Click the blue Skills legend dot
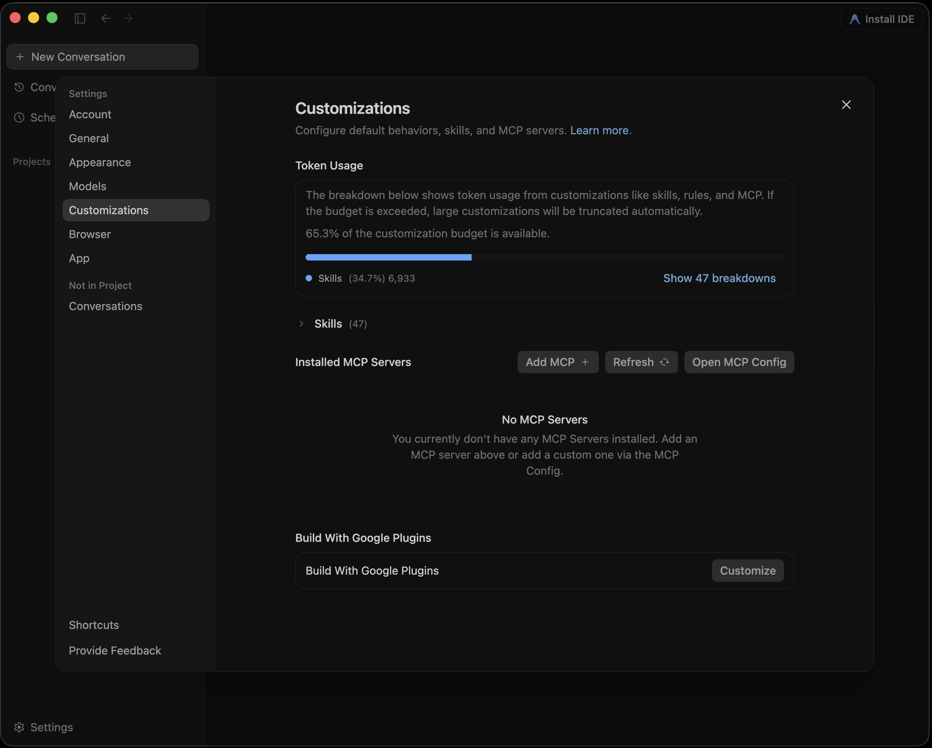This screenshot has width=932, height=748. click(x=309, y=278)
